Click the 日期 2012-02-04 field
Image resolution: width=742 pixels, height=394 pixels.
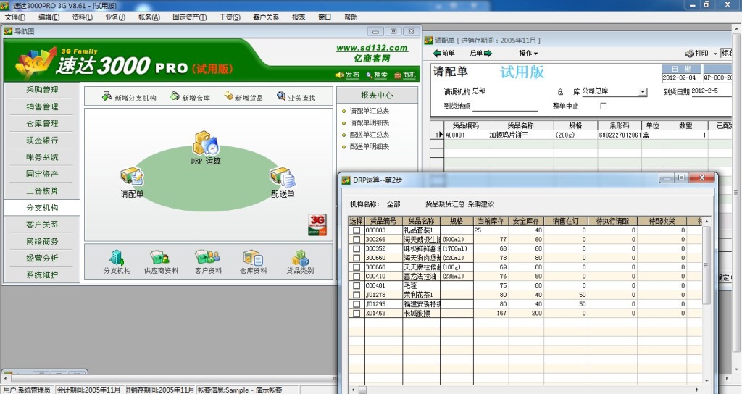(681, 77)
